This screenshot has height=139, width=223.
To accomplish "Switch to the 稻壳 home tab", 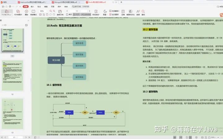I will [4, 2].
